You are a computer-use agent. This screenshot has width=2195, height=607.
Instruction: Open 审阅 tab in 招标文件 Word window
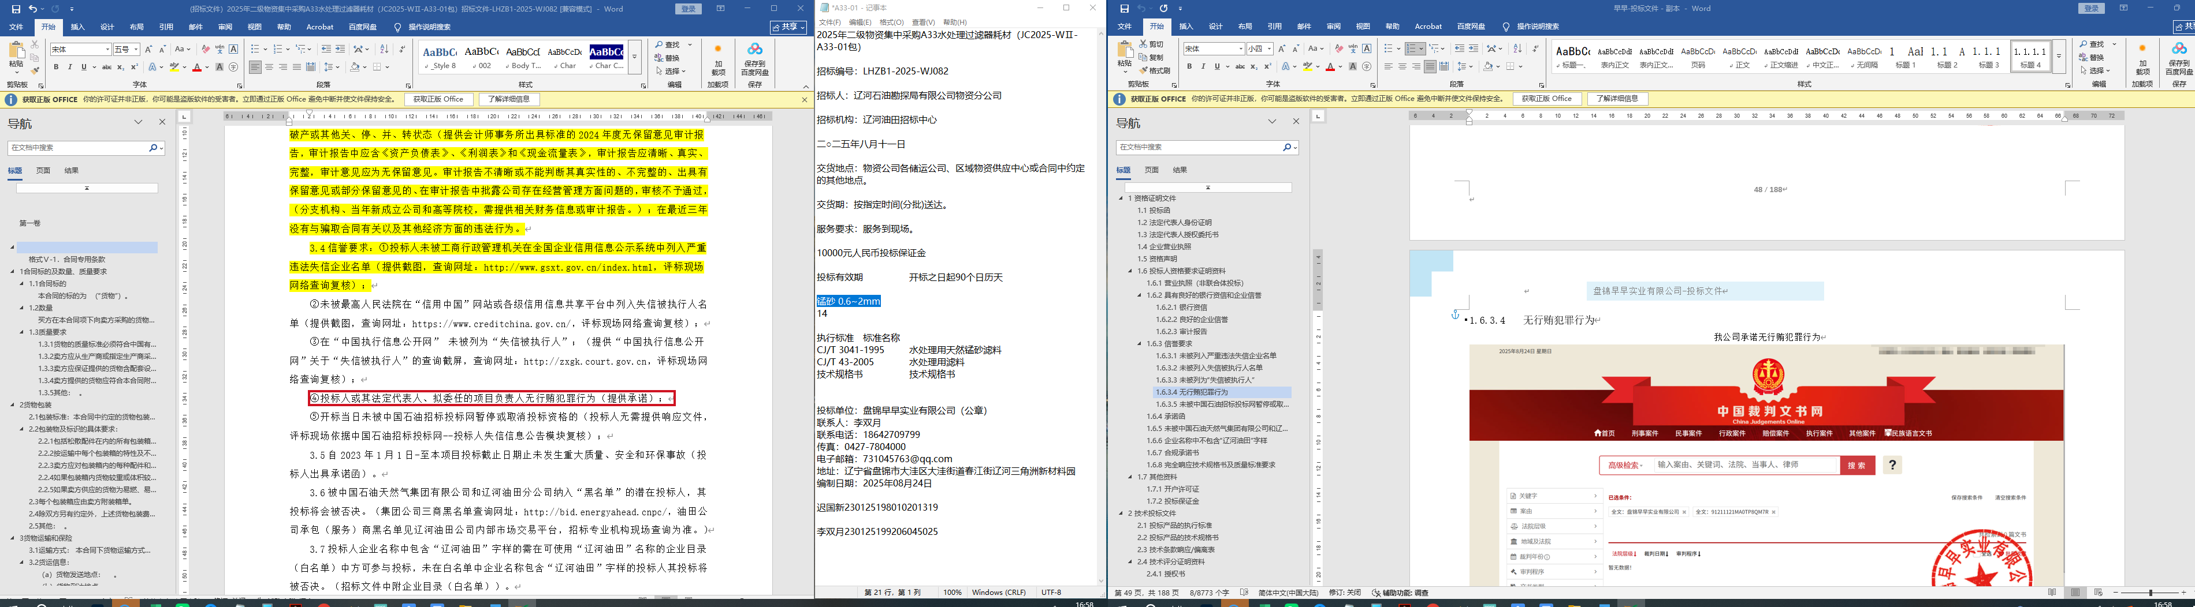point(225,27)
